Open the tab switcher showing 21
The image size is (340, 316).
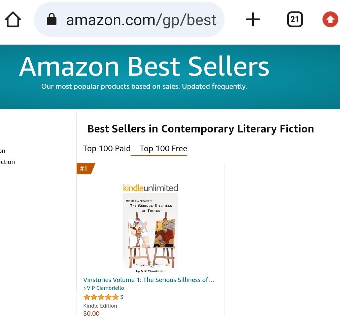295,19
